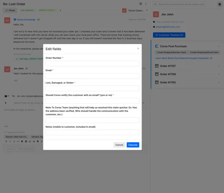Click the Order #1767 box icon
The height and width of the screenshot is (193, 224).
[x=157, y=66]
